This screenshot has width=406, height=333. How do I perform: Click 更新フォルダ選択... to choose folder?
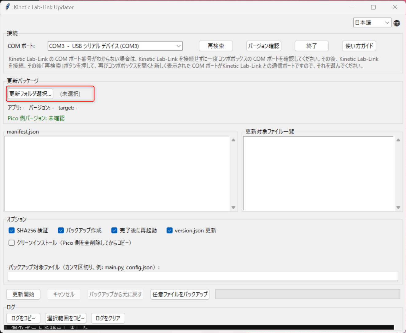click(x=30, y=94)
